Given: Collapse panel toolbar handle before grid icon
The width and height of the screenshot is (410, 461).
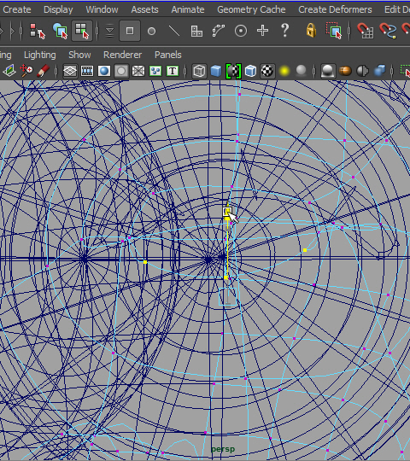Looking at the screenshot, I should 56,71.
